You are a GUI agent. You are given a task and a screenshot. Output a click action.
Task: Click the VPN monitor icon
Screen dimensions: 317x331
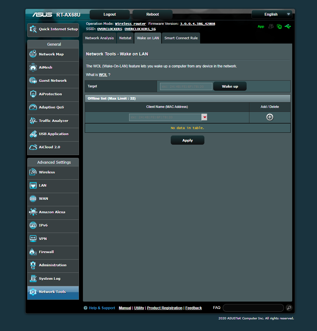pos(33,238)
